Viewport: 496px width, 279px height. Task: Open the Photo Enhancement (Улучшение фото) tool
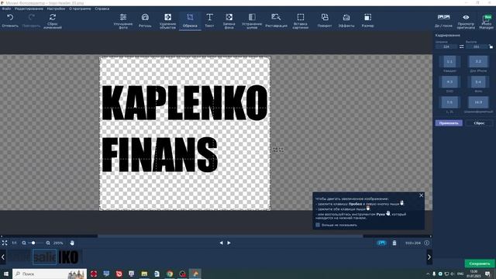(123, 21)
